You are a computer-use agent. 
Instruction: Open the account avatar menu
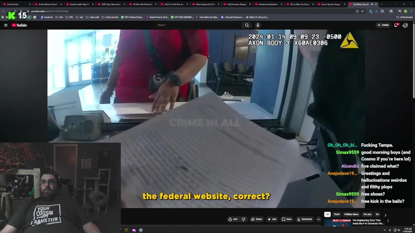[x=405, y=25]
